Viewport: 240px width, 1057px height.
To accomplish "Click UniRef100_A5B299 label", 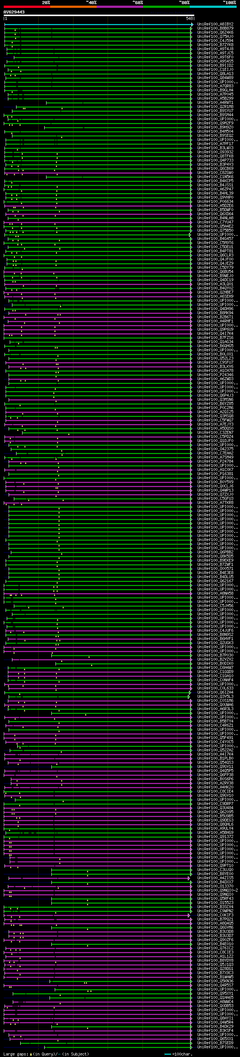I will [x=215, y=99].
